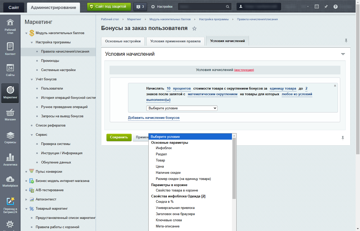This screenshot has height=231, width=360.
Task: Collapse Условия начислений section arrow
Action: tap(343, 54)
